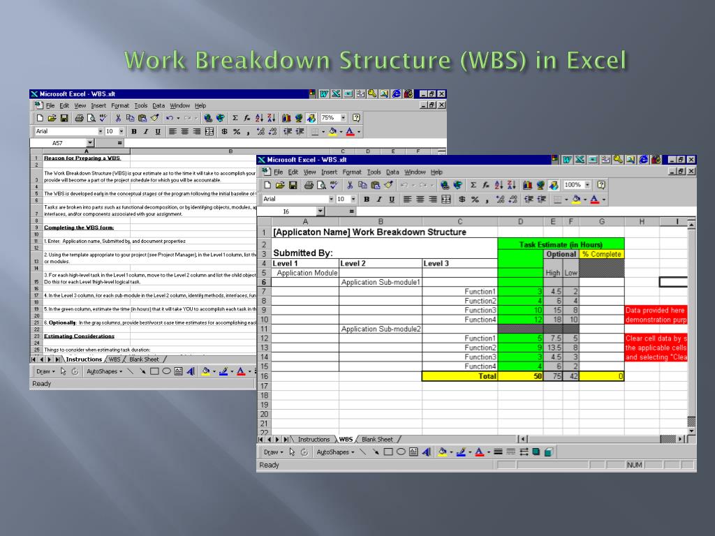Open Chart Wizard in the front Excel window

point(528,185)
